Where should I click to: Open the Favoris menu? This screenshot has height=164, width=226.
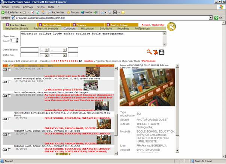[40, 7]
